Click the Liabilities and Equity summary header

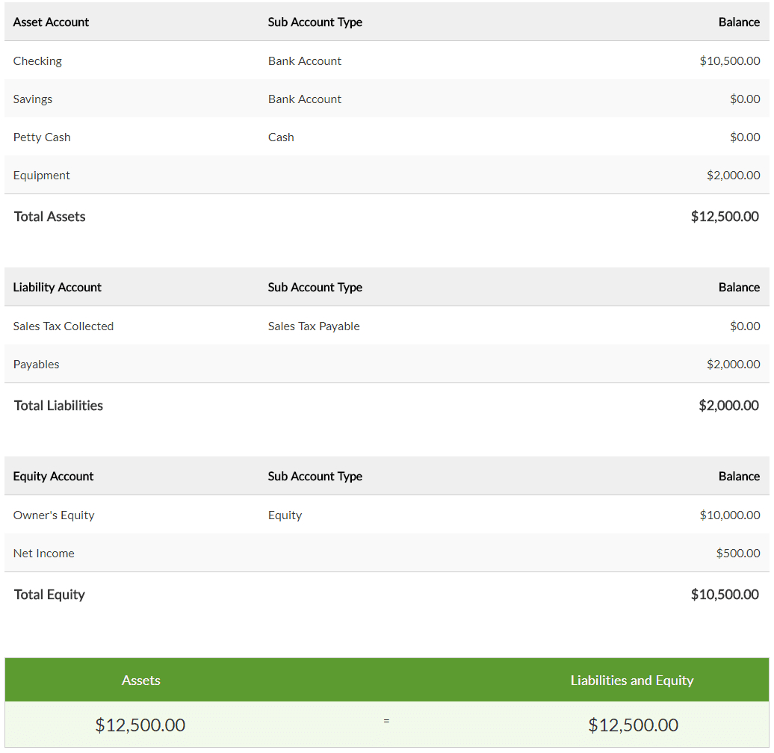tap(632, 681)
